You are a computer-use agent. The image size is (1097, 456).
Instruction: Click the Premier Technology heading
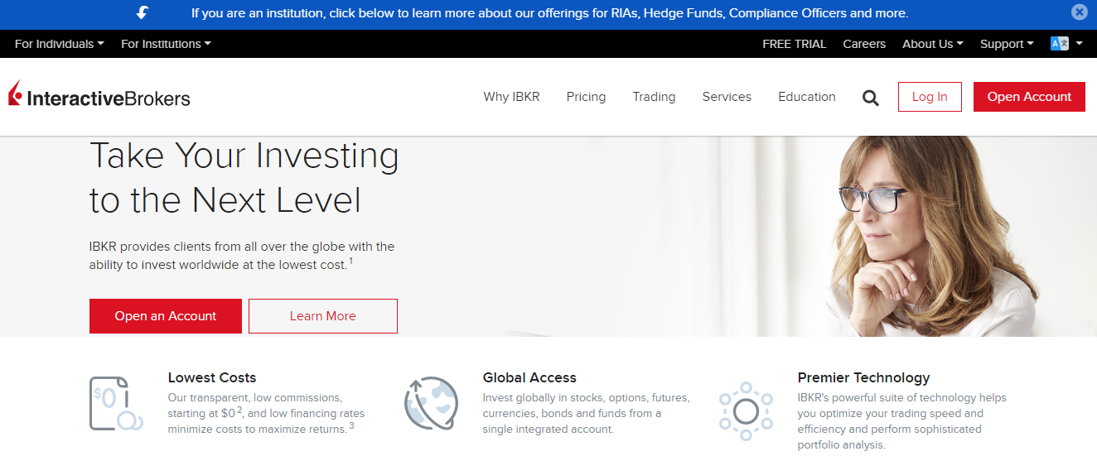coord(863,377)
